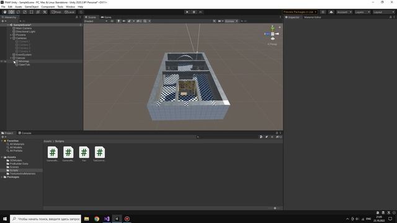Open the custom editor tools icon
Viewport: 397px width, 223px height.
point(45,12)
